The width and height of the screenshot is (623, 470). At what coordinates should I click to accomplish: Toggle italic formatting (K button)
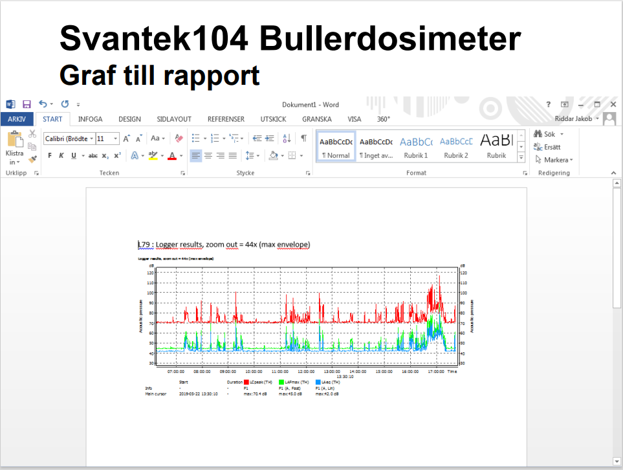tap(61, 155)
